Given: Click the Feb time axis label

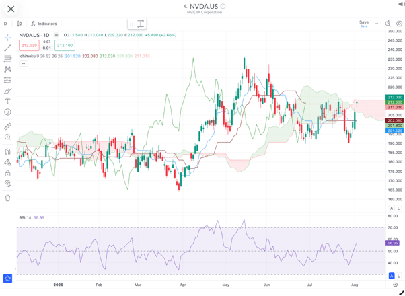Looking at the screenshot, I should coord(99,285).
